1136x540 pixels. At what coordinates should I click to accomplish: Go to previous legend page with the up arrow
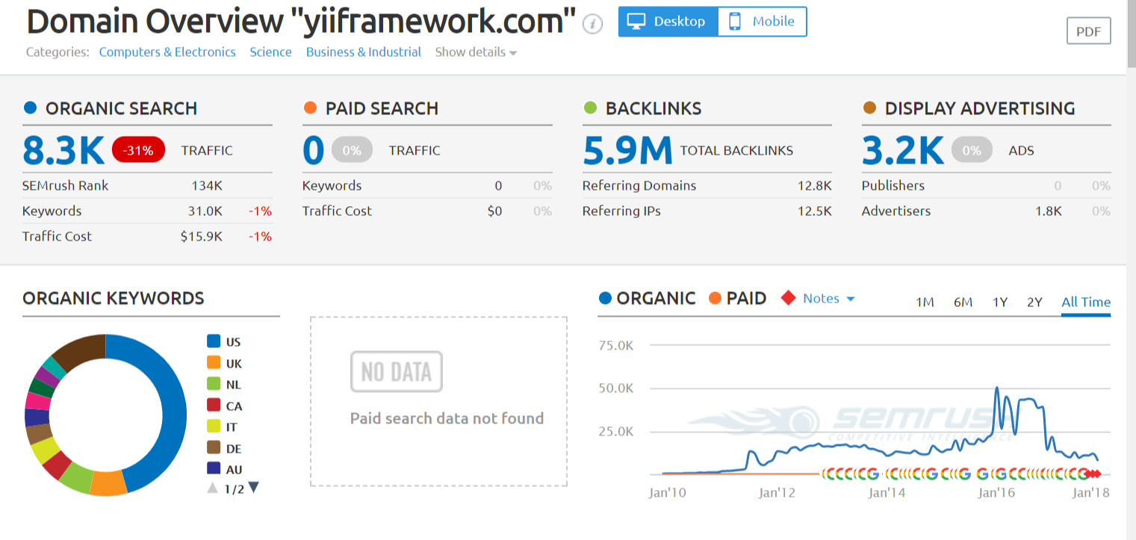pyautogui.click(x=213, y=488)
